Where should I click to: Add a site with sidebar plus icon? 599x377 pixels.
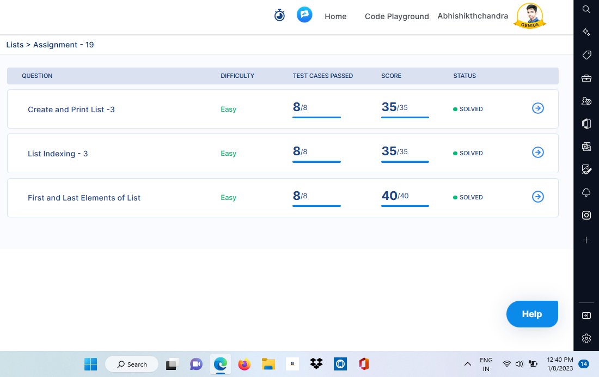[586, 240]
